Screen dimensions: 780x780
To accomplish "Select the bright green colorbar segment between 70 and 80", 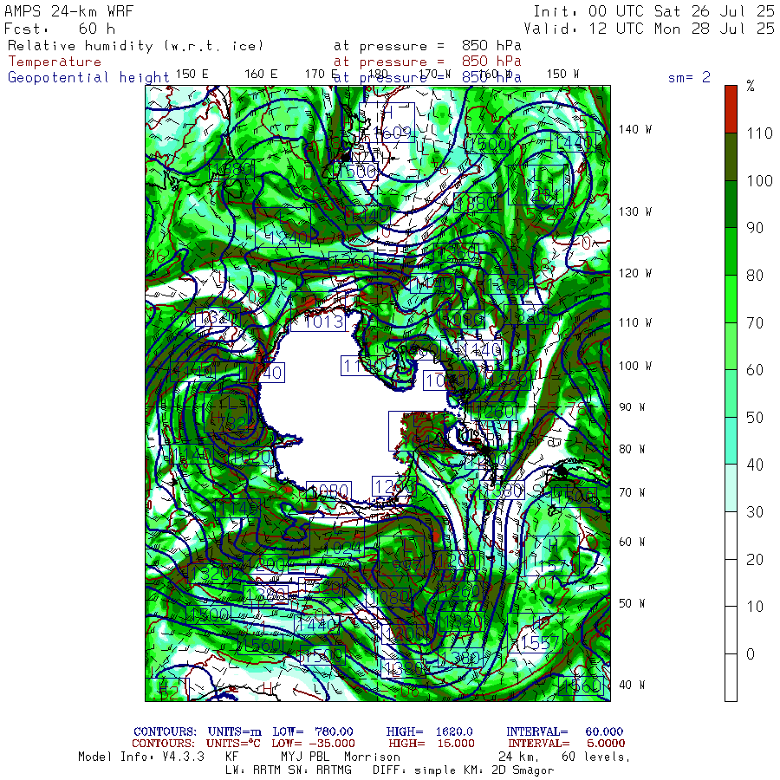I will (x=731, y=298).
